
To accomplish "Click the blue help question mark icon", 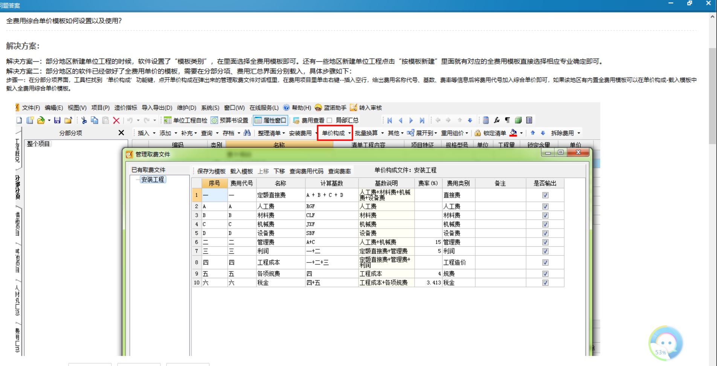I will tap(286, 108).
